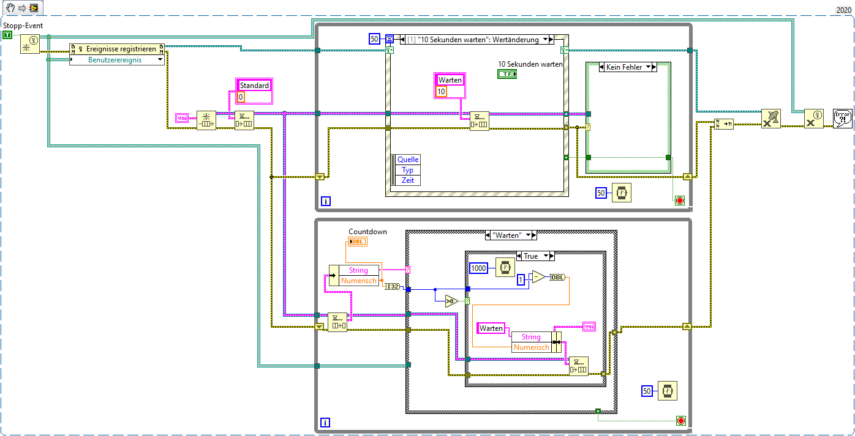
Task: Select the 1000 ms Wait timer icon
Action: [505, 268]
